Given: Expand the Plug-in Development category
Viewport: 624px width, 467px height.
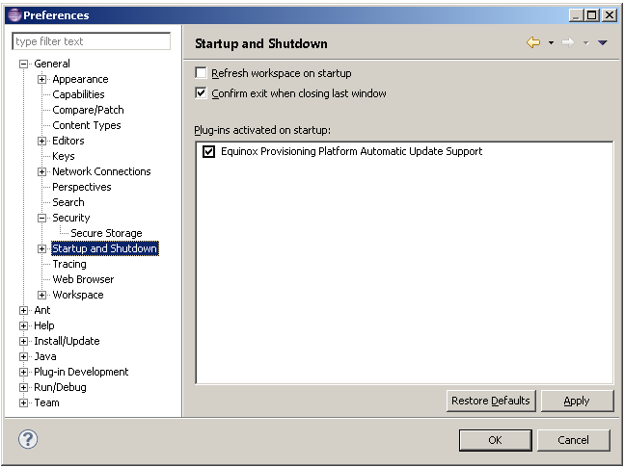Looking at the screenshot, I should 24,372.
